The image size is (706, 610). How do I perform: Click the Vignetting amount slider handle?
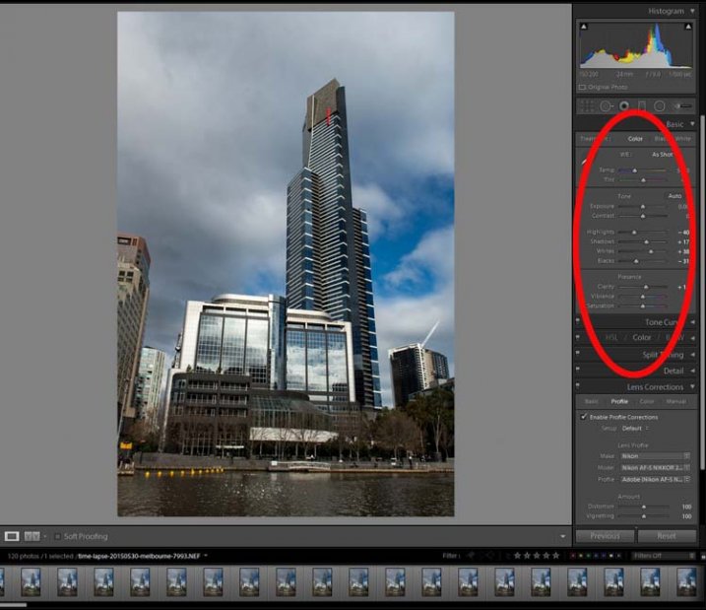(644, 516)
